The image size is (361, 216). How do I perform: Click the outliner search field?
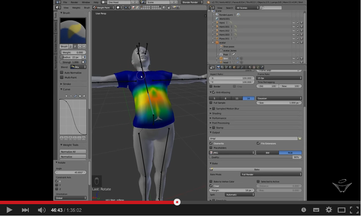pos(271,8)
